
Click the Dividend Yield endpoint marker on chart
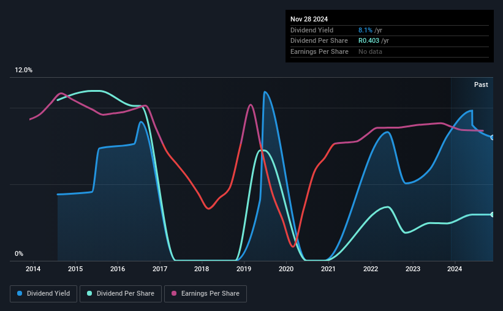(493, 138)
